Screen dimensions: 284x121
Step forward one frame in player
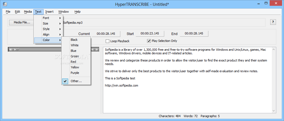[x=97, y=50]
